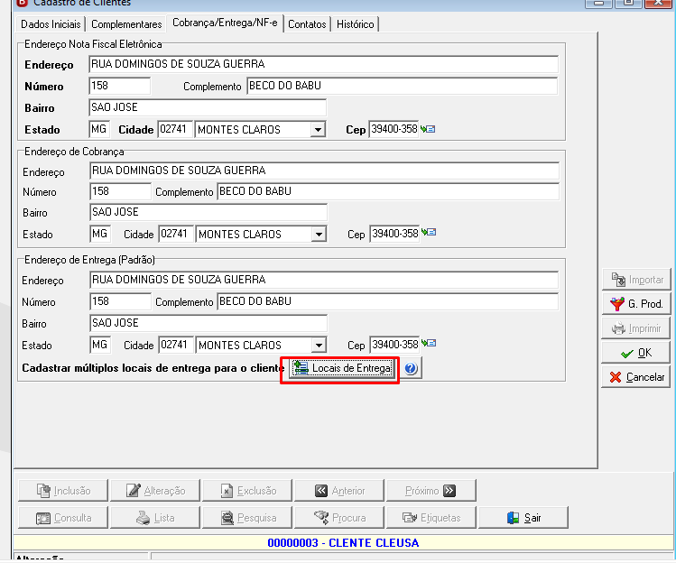
Task: Open the Complementares tab
Action: [126, 24]
